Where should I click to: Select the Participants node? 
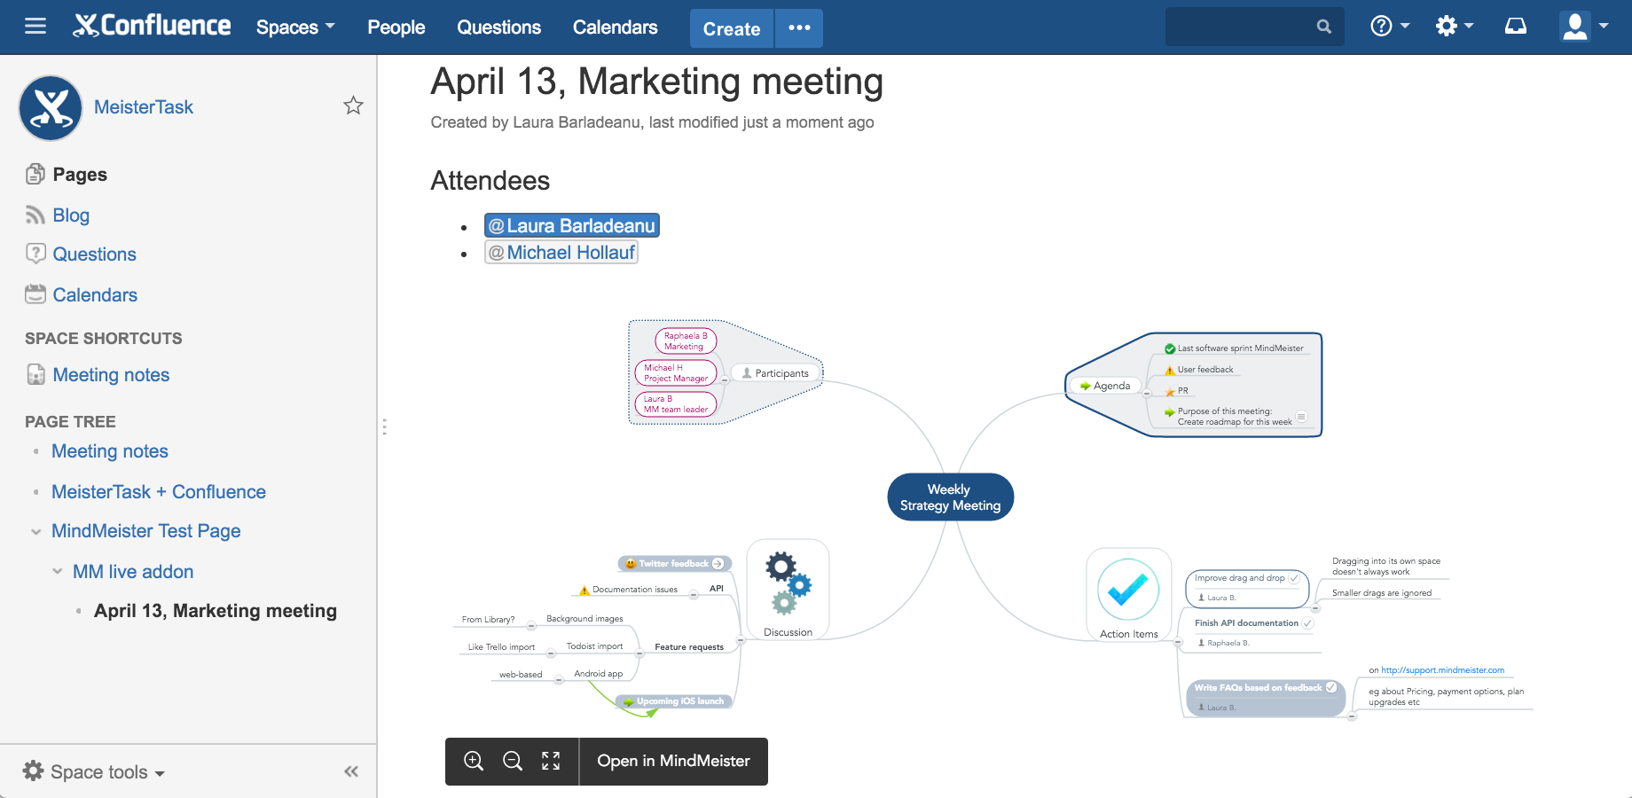(x=775, y=373)
